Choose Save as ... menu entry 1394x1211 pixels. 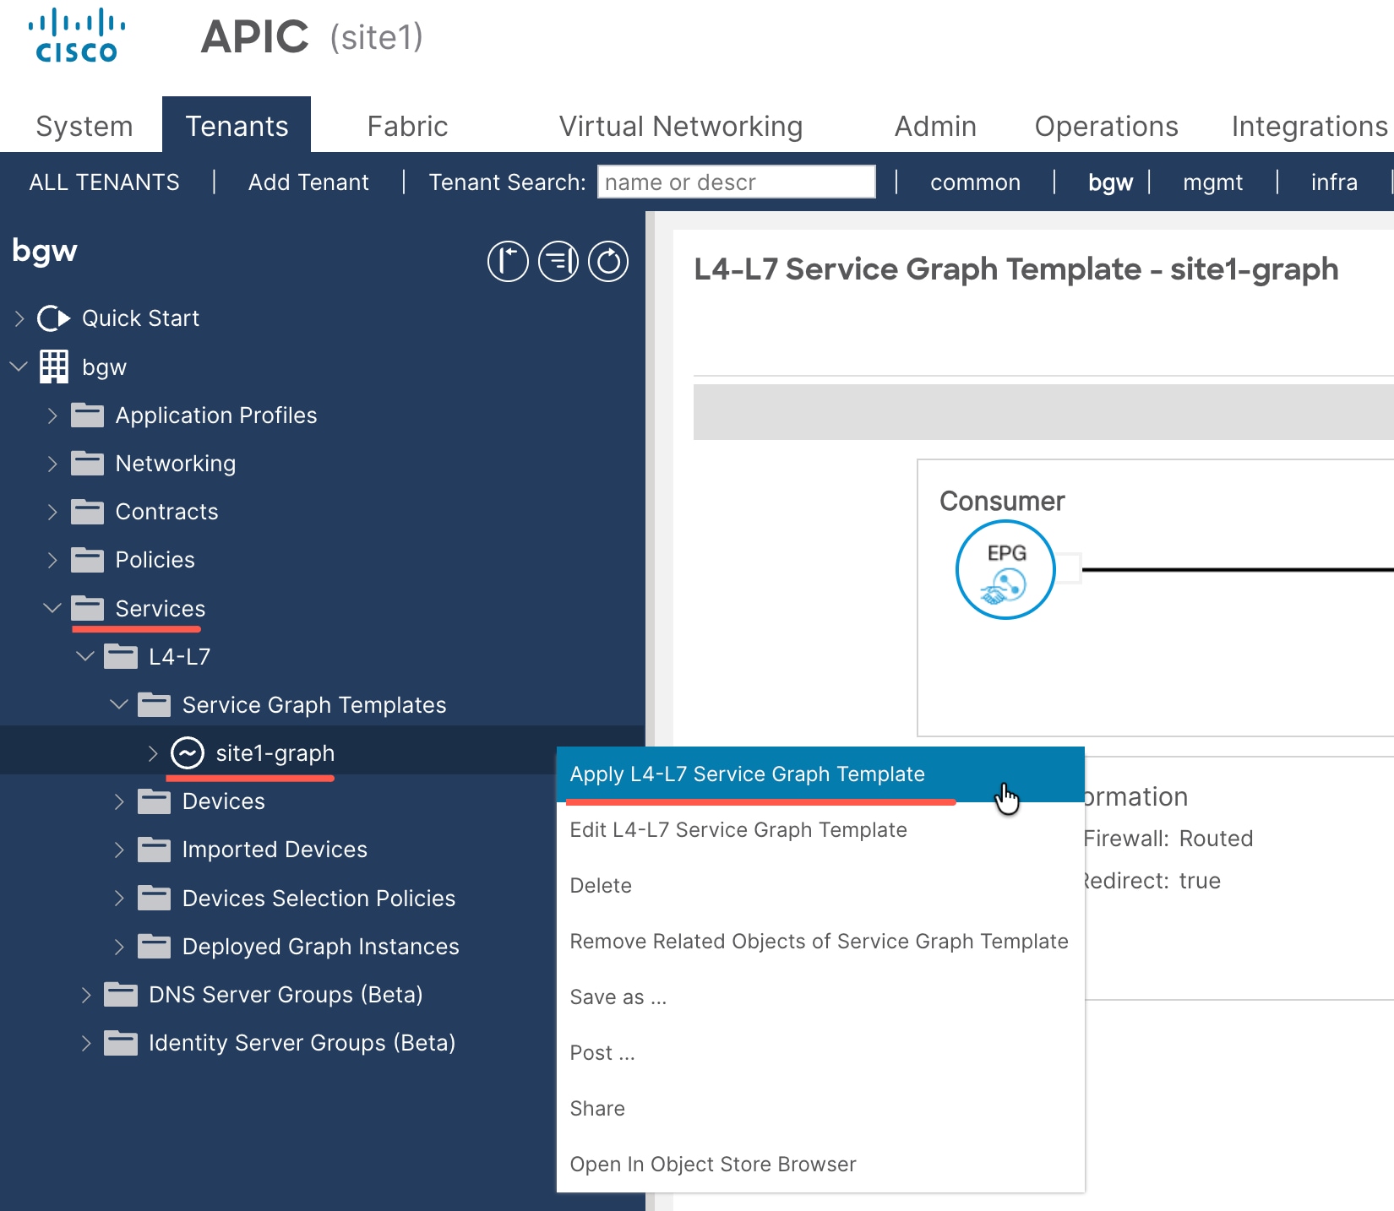pos(820,997)
